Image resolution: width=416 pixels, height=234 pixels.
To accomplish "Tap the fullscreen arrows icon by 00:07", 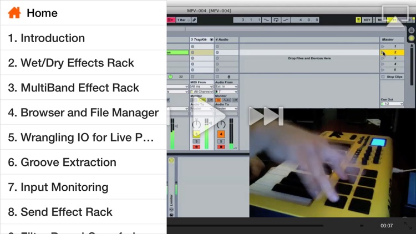I will click(408, 226).
